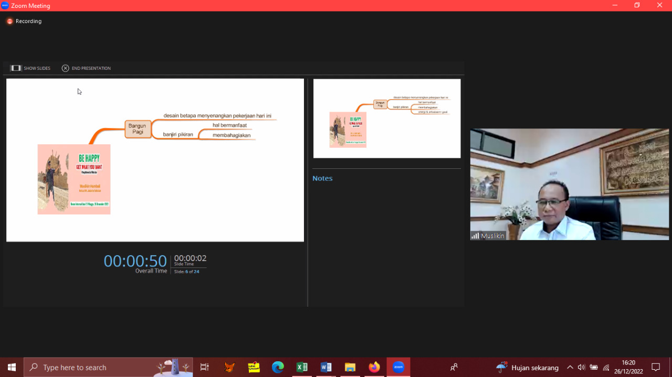
Task: Click the Show Slides button
Action: tap(30, 68)
